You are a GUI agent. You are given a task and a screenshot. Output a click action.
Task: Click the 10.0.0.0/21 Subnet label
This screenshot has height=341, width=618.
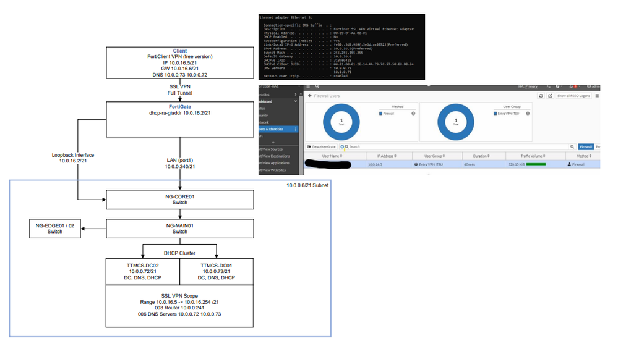307,185
